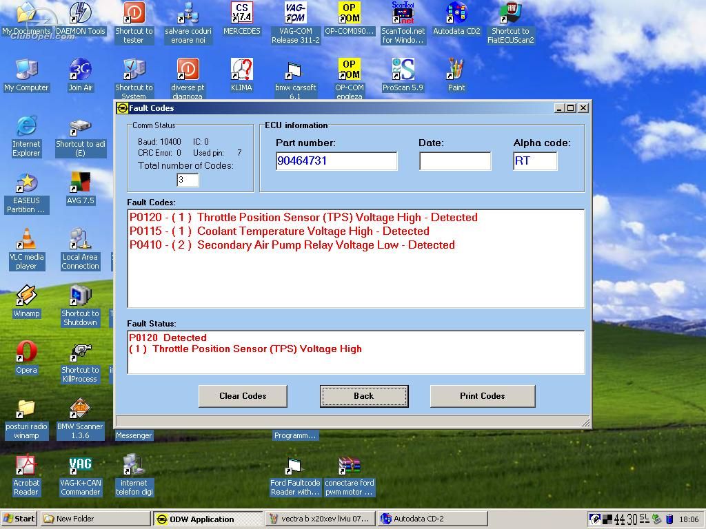706x529 pixels.
Task: Open VLC media player shortcut
Action: click(26, 249)
